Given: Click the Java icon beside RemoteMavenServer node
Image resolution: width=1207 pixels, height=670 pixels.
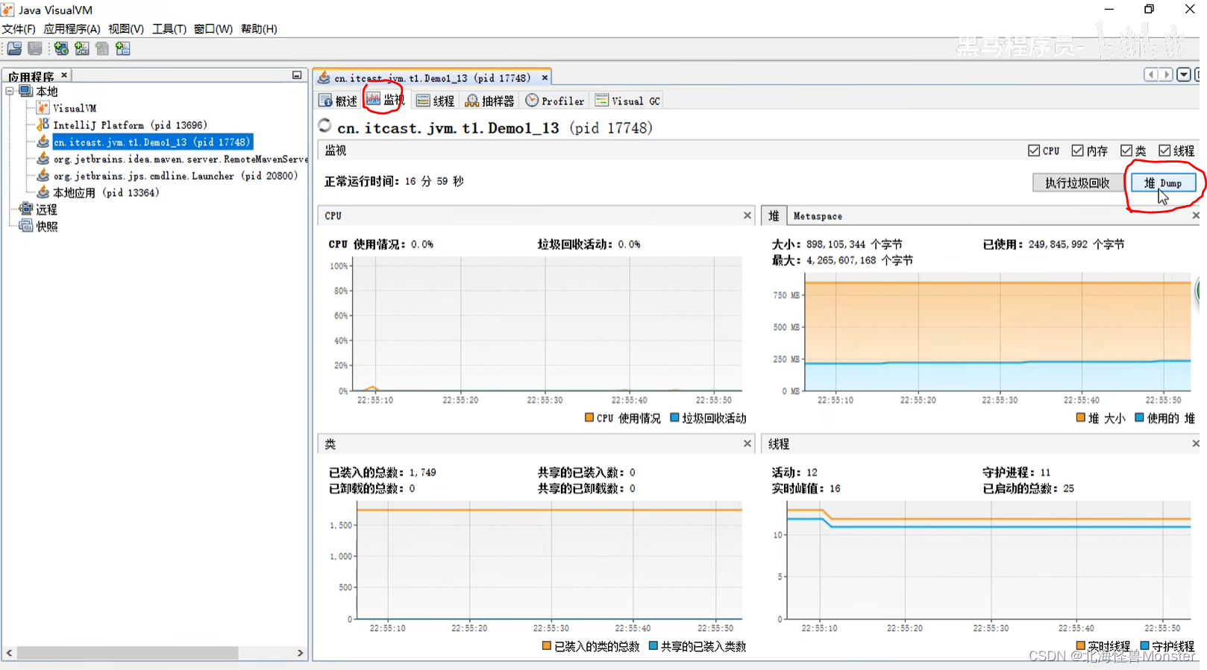Looking at the screenshot, I should 43,159.
